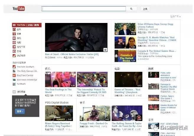The height and width of the screenshot is (136, 194).
Task: Select the highlighted YouTube 热门视频 sidebar tab
Action: click(x=27, y=25)
